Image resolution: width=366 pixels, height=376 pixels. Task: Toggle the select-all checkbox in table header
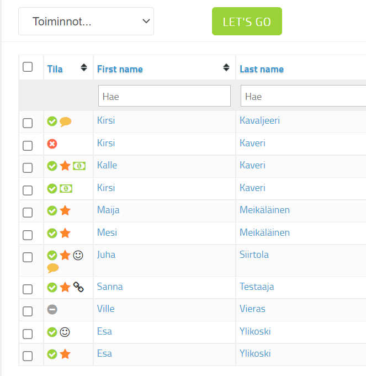(x=28, y=67)
